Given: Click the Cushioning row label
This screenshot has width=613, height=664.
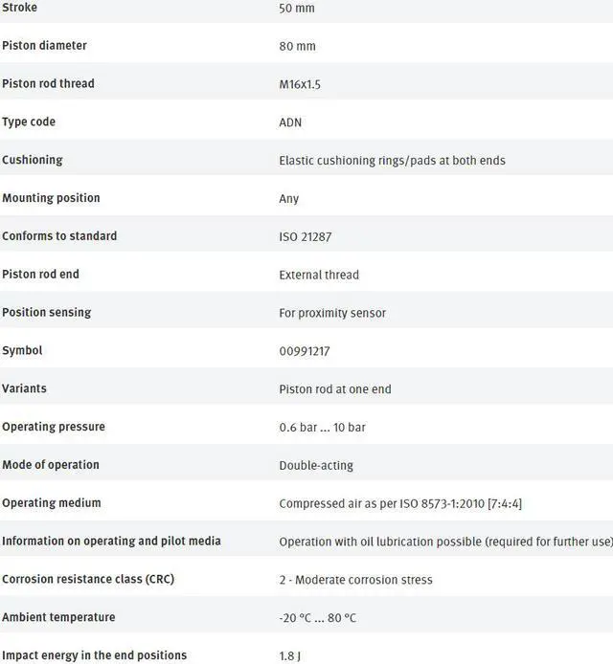Looking at the screenshot, I should point(33,160).
